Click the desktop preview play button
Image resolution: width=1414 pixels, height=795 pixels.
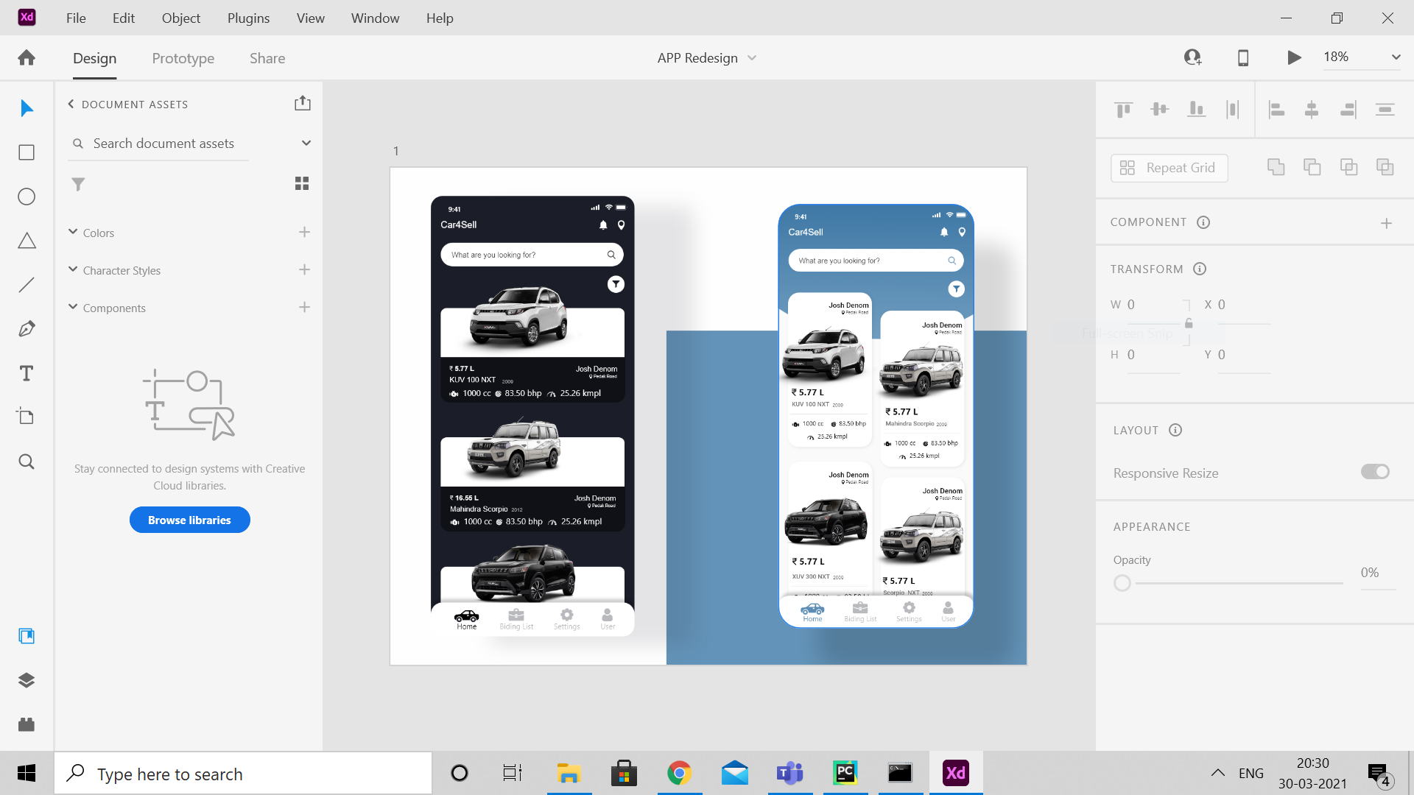[x=1294, y=57]
